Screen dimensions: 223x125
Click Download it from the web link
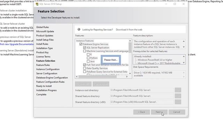pos(129,30)
